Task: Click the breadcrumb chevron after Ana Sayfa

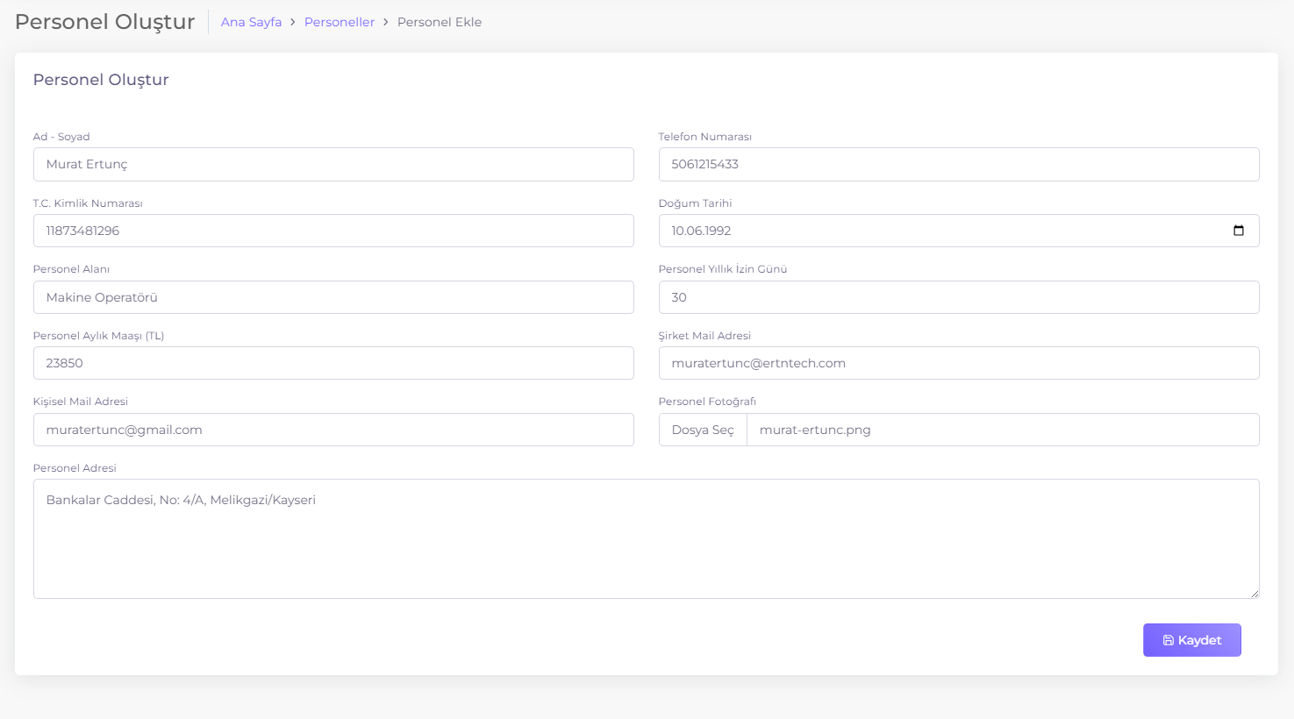Action: click(293, 22)
